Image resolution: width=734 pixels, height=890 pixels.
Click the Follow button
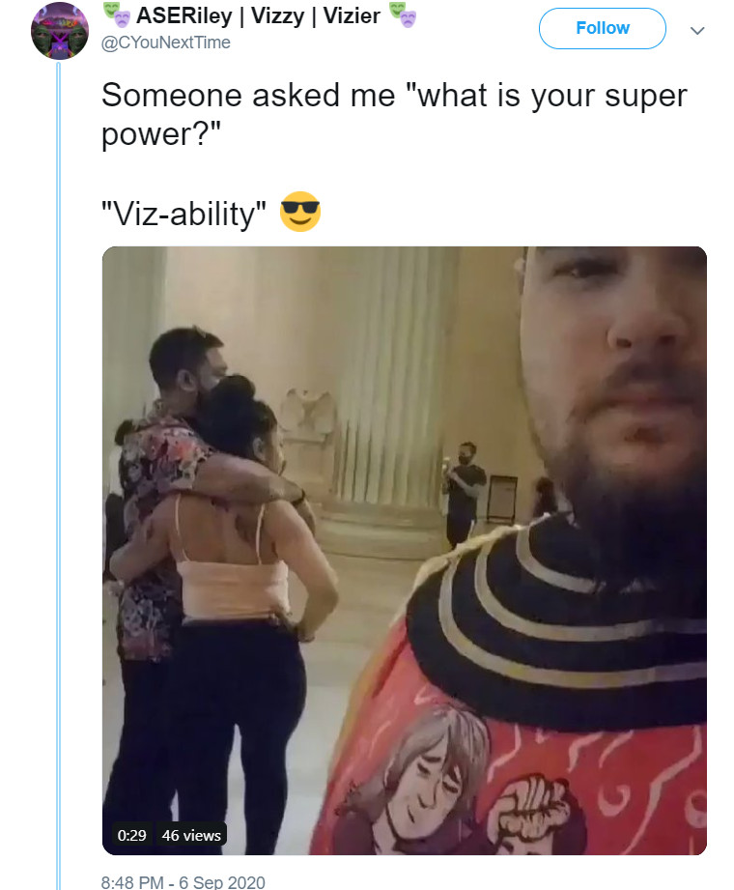pos(602,28)
